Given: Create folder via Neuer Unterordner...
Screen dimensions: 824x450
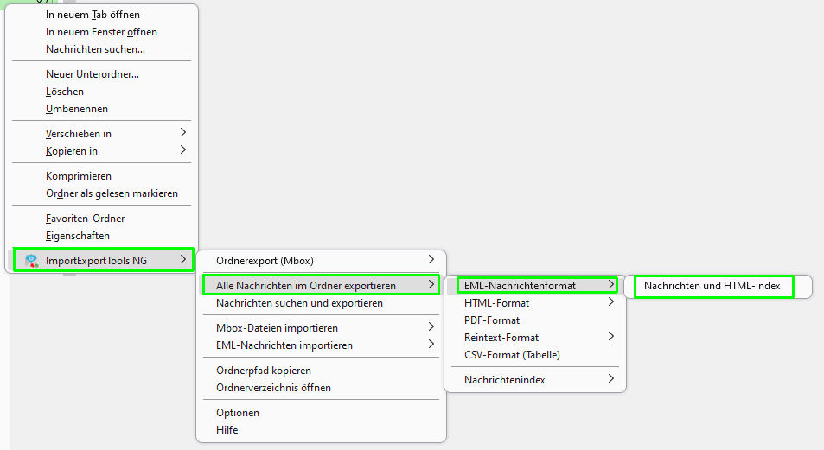Looking at the screenshot, I should (92, 74).
